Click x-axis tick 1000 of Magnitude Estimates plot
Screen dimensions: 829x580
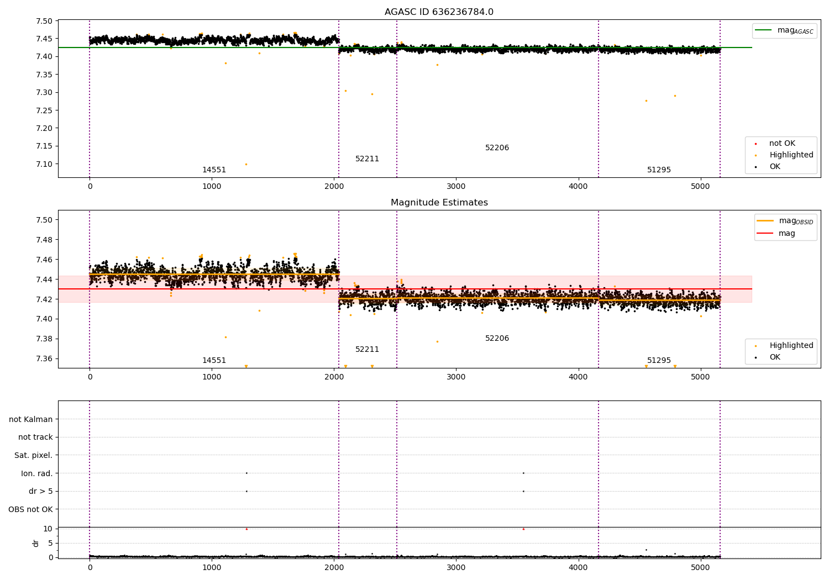[x=212, y=377]
